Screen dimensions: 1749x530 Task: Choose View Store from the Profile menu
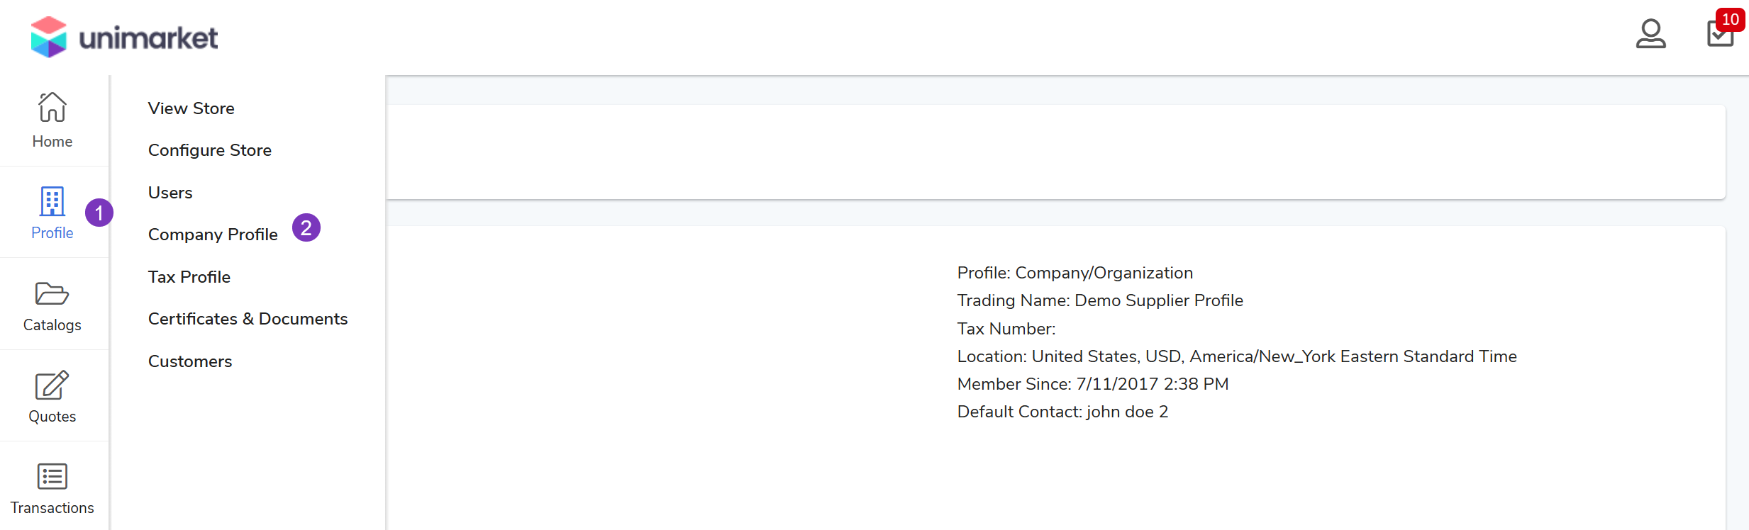click(x=191, y=108)
